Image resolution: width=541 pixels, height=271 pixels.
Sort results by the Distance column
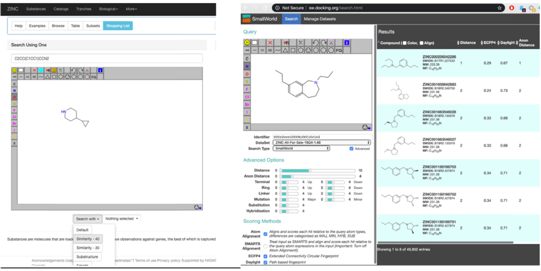point(466,42)
